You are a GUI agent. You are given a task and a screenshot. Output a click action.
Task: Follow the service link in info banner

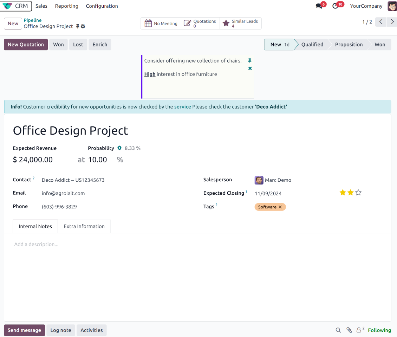[182, 106]
